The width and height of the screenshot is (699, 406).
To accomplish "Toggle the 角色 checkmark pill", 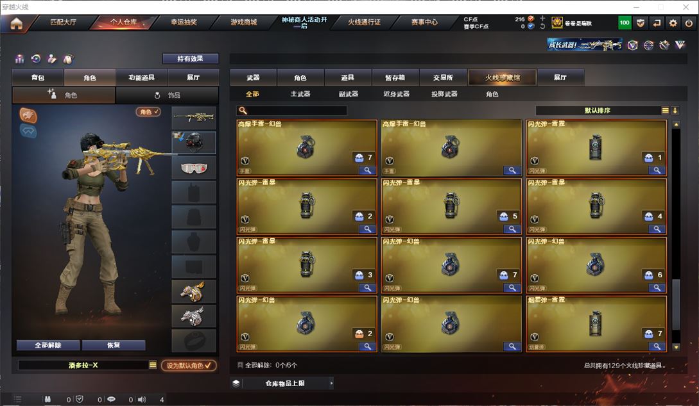I will 148,111.
